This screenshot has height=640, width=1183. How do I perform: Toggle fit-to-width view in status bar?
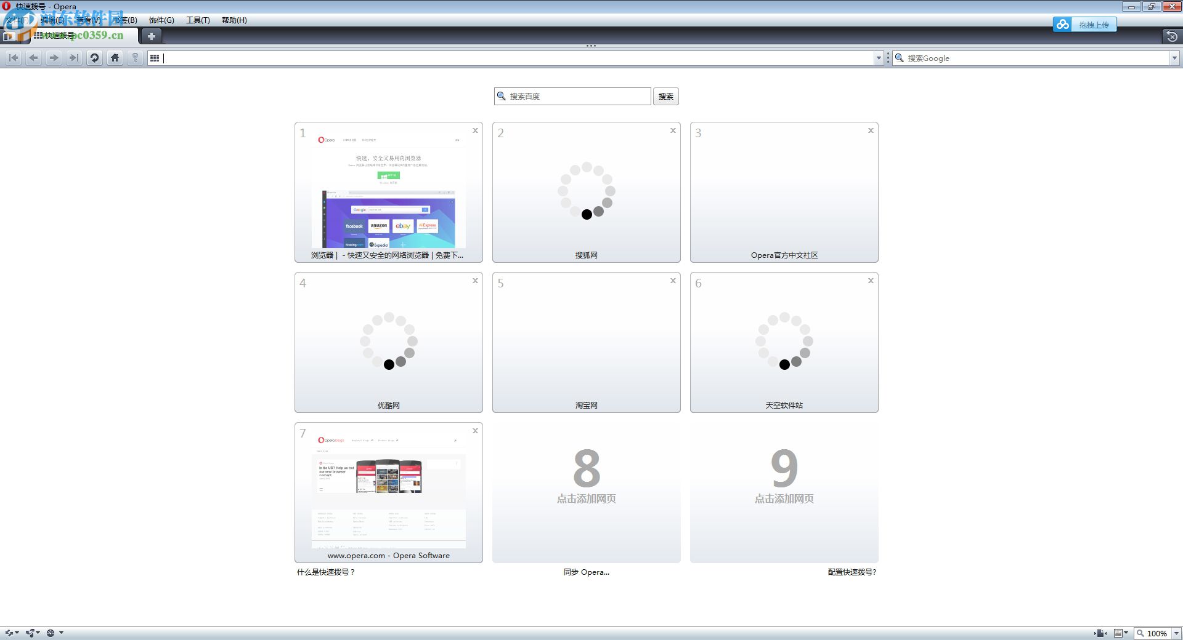[1100, 633]
